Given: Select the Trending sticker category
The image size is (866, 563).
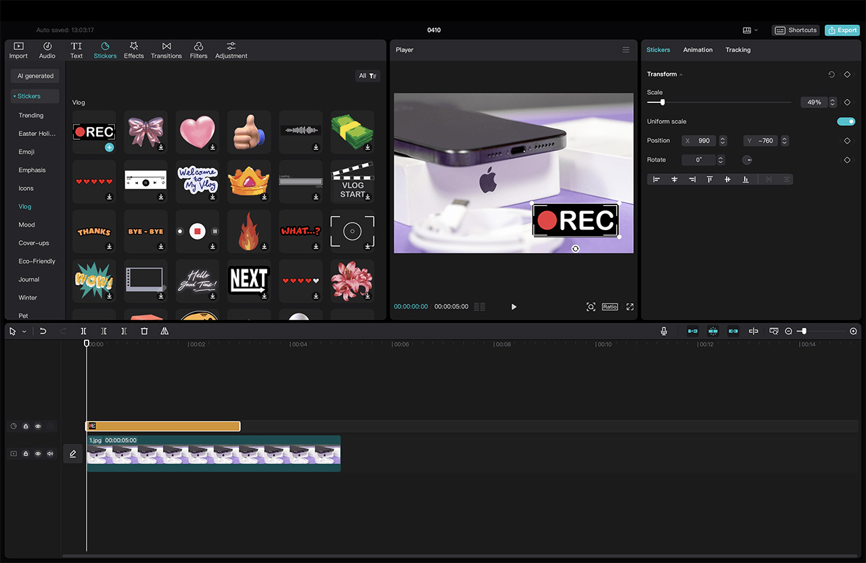Looking at the screenshot, I should (31, 116).
